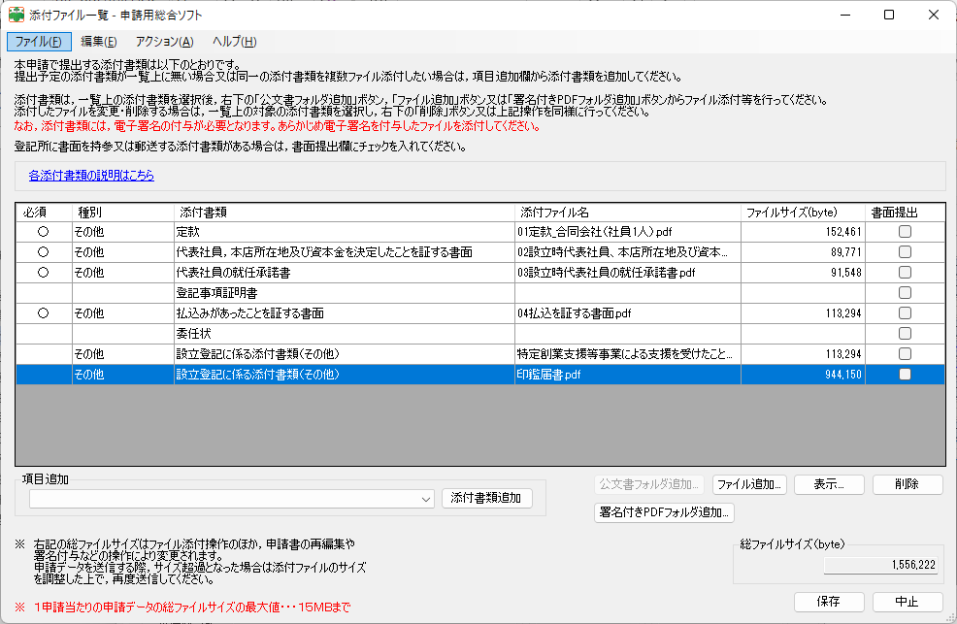Expand the 項目追加 dropdown list

427,499
